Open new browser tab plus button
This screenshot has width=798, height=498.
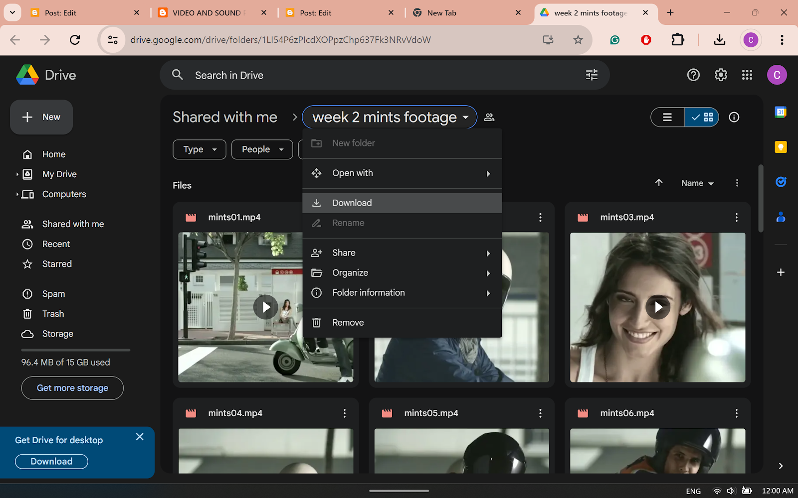[x=670, y=13]
